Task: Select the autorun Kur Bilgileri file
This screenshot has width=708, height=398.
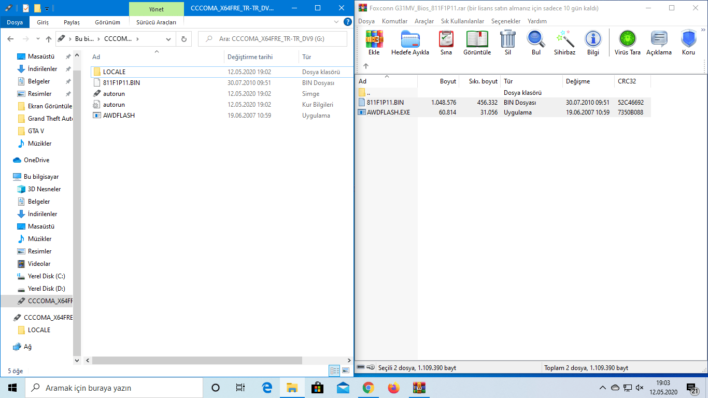Action: pyautogui.click(x=114, y=105)
